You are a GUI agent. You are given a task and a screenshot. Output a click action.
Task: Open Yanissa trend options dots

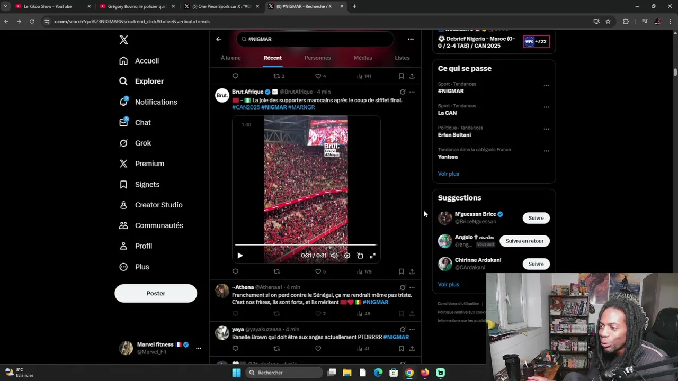coord(546,151)
